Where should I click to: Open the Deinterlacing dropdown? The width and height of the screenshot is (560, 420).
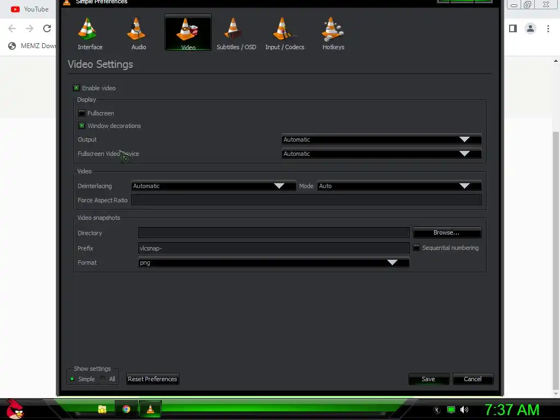tap(214, 186)
